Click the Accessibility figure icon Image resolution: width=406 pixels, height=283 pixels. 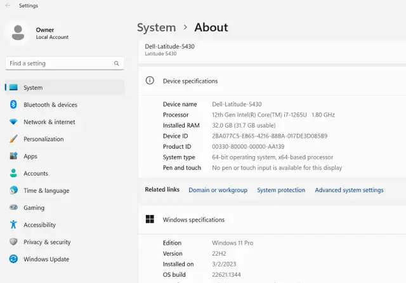13,225
